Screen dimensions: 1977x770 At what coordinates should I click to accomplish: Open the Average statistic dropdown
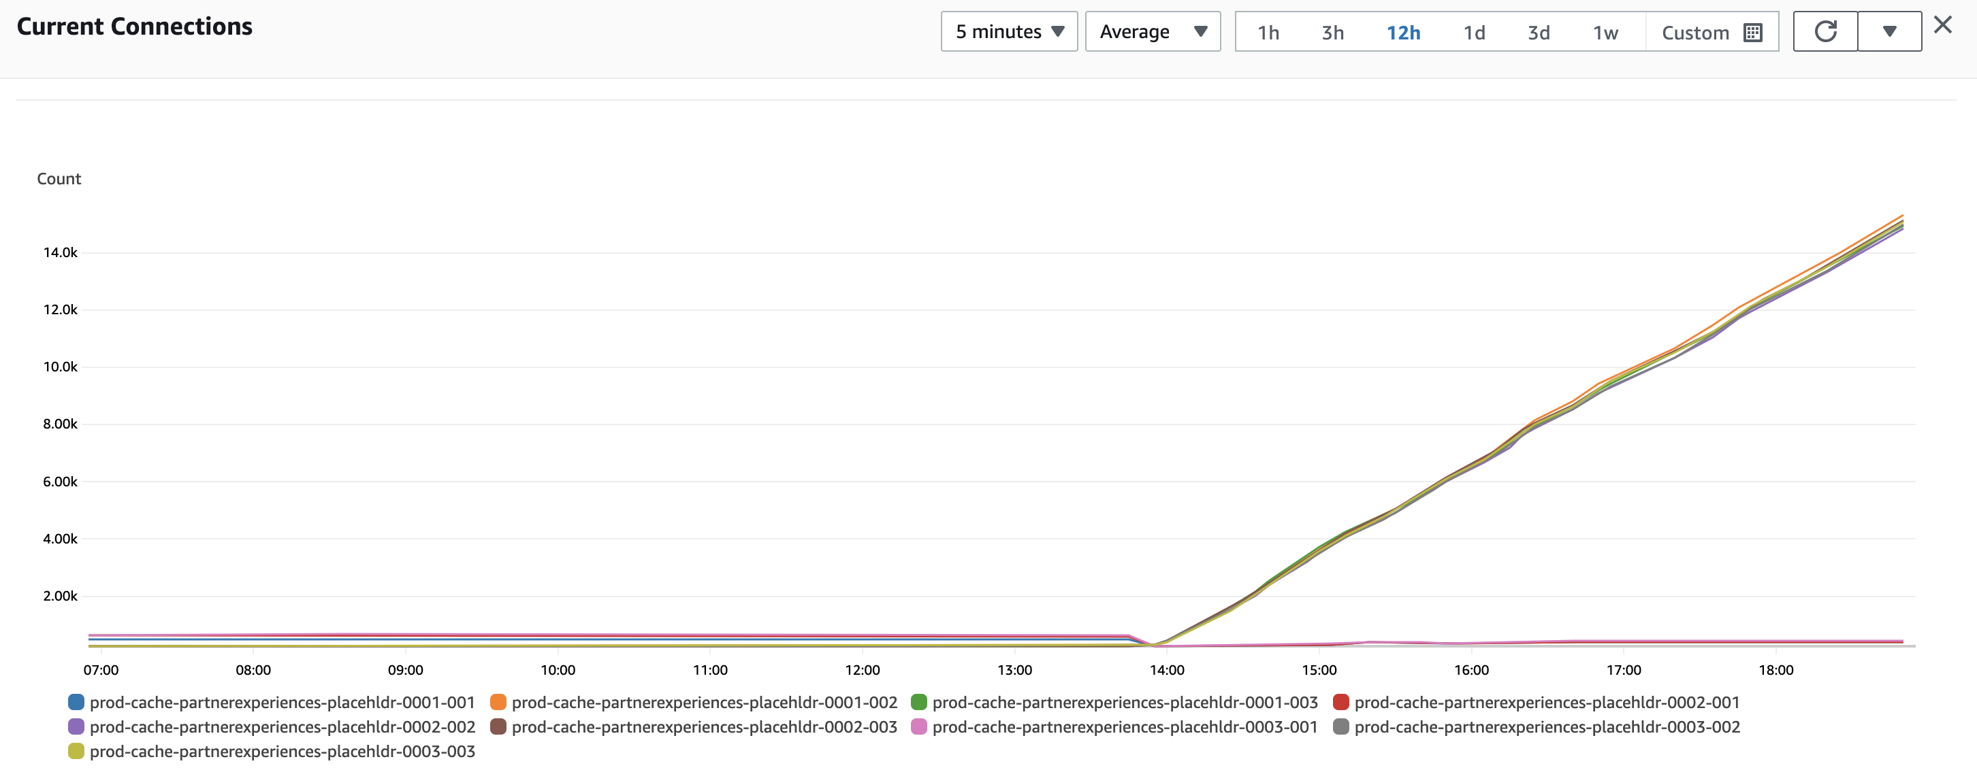click(1152, 31)
